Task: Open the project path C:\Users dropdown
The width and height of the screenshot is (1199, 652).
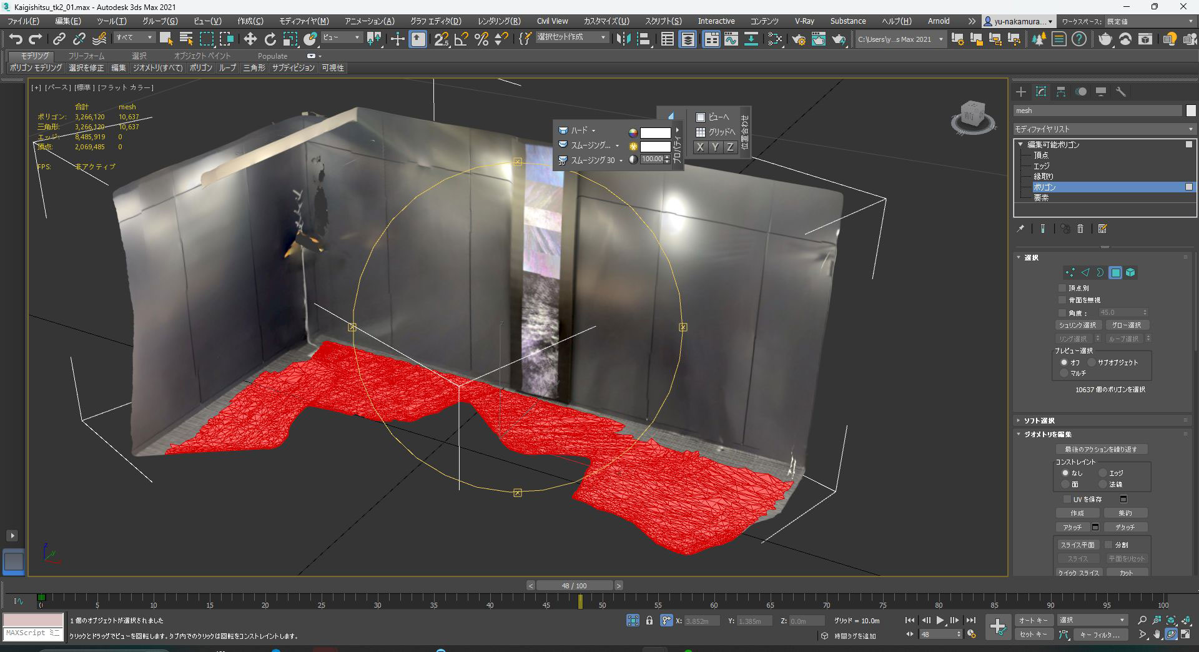Action: (900, 39)
